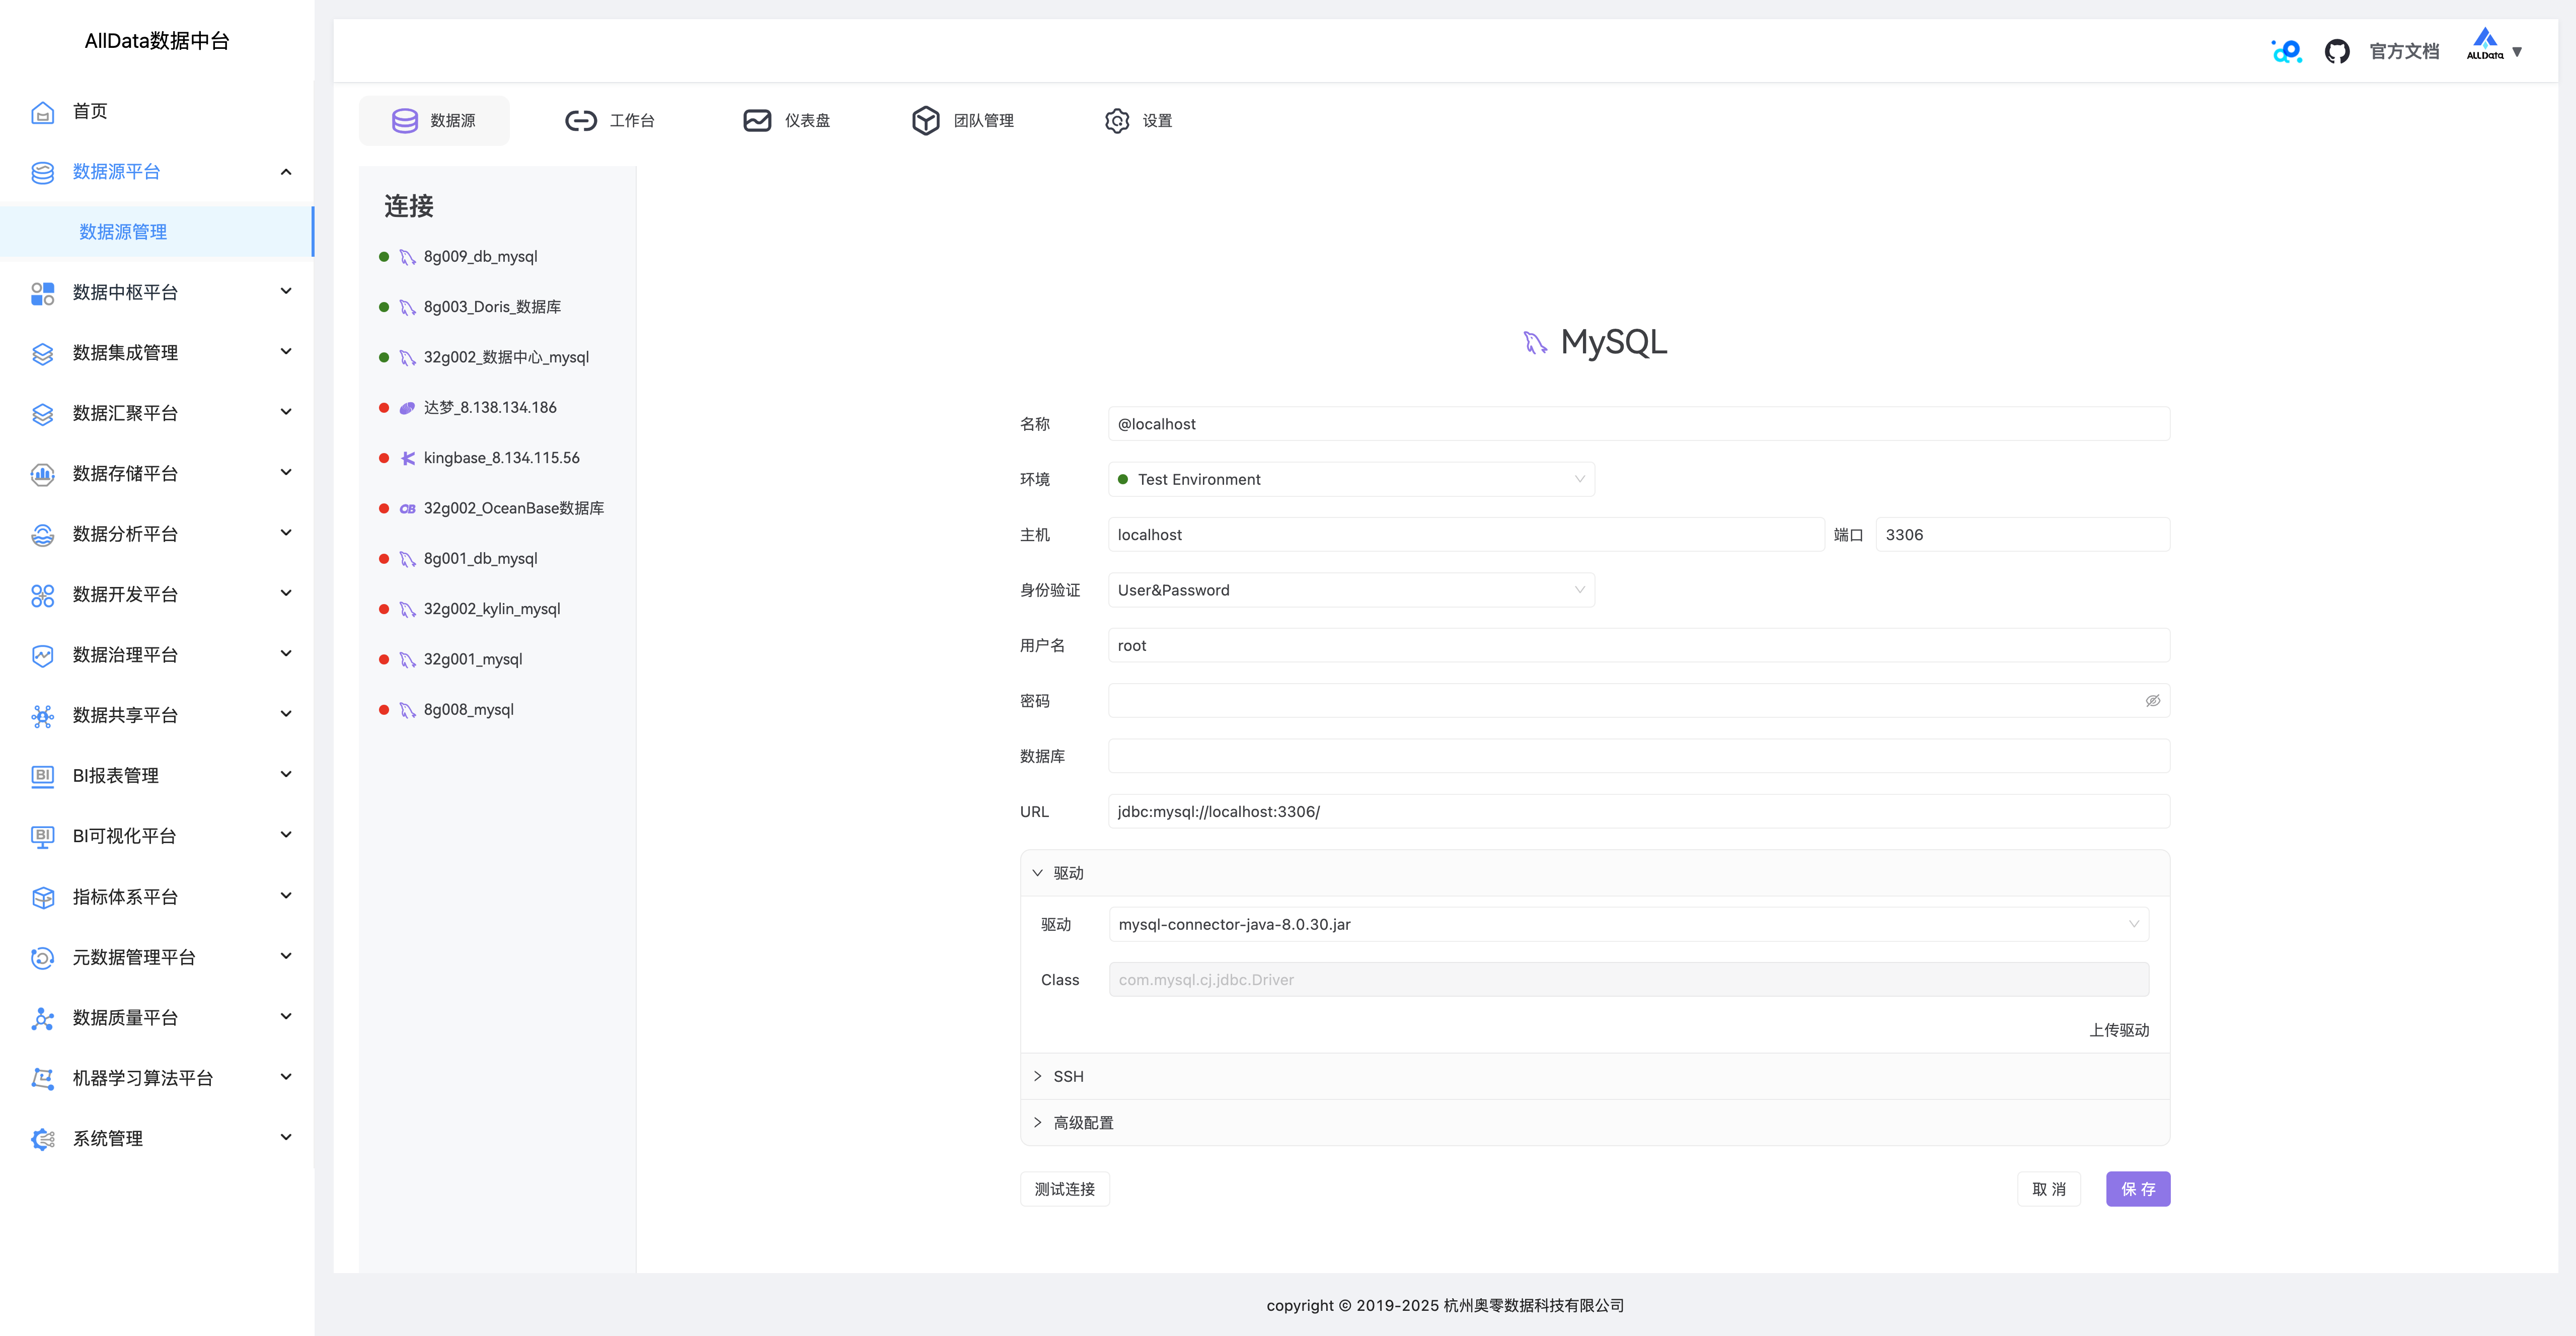Click the 元数据管理平台 refresh icon
Screen dimensions: 2576x1336
coord(42,958)
